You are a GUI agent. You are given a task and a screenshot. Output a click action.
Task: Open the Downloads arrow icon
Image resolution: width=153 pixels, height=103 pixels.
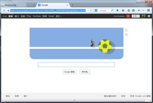117,10
